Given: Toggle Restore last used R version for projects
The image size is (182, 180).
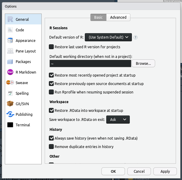Looking at the screenshot, I should [x=51, y=47].
